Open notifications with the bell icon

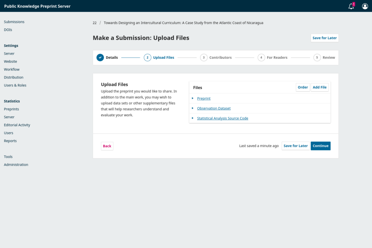coord(350,6)
